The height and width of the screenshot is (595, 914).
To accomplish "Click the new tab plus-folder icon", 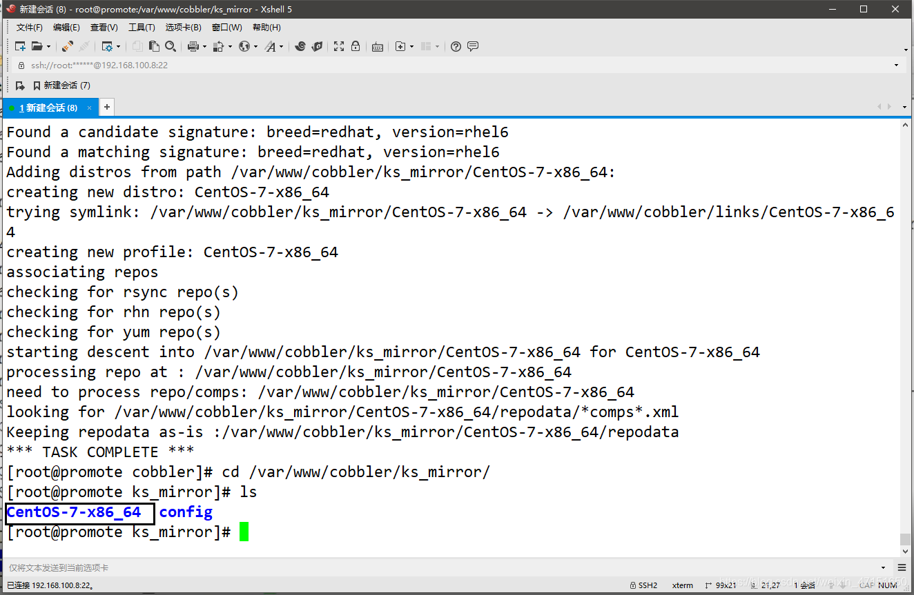I will [x=400, y=47].
